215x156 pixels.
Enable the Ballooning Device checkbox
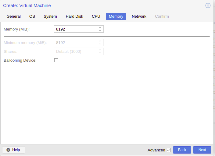pyautogui.click(x=56, y=60)
